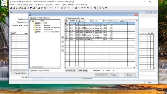The width and height of the screenshot is (167, 94).
Task: Click the 'Должность' column header
Action: (x=94, y=21)
